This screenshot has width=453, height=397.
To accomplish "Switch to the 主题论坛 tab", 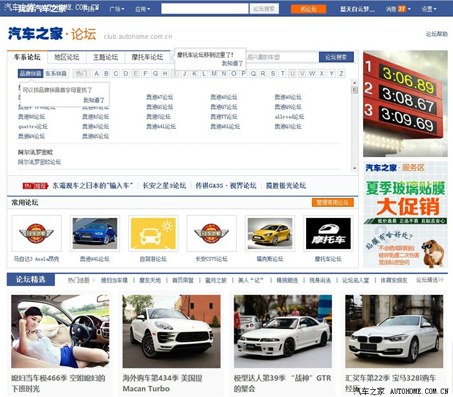I will coord(105,57).
